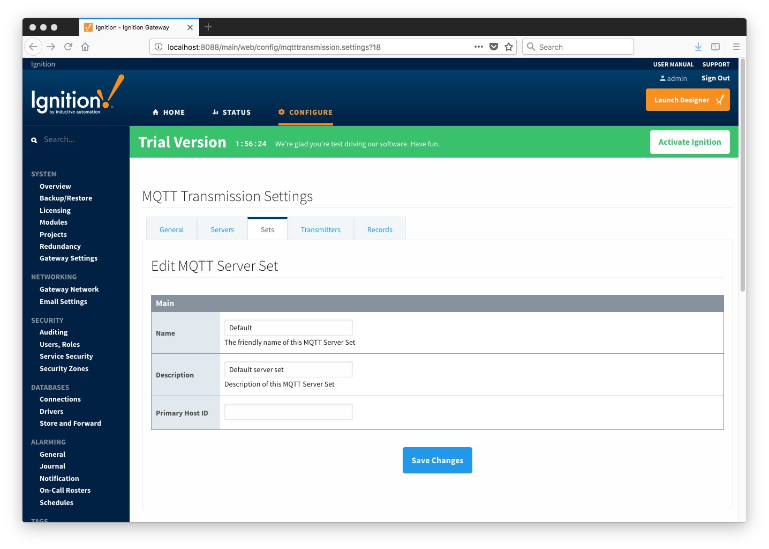This screenshot has width=769, height=549.
Task: Select the Sets tab
Action: (x=267, y=229)
